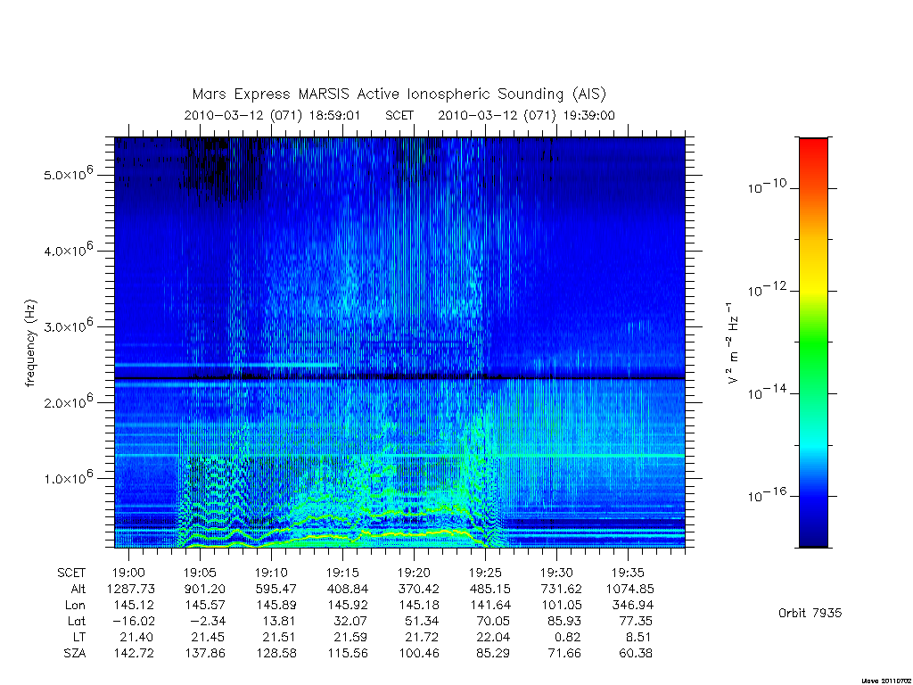
Task: Click altitude value 370.42
Action: [x=418, y=589]
